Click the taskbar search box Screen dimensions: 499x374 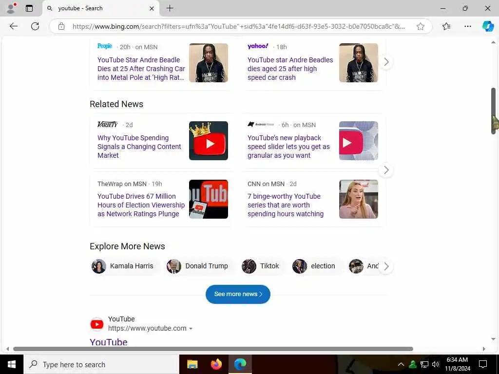pos(101,364)
